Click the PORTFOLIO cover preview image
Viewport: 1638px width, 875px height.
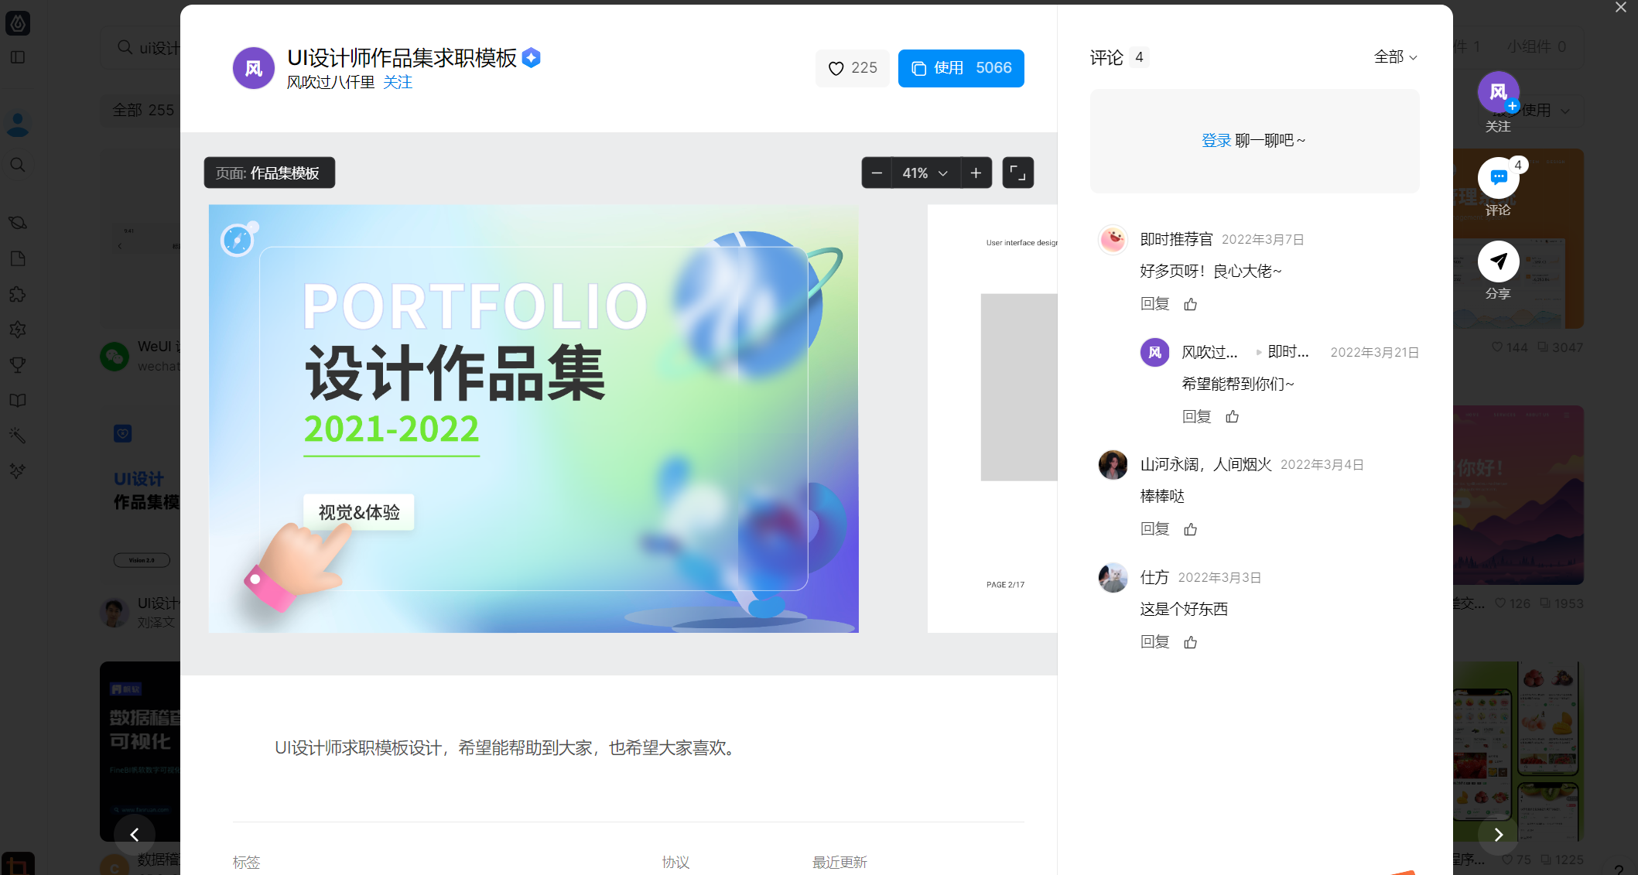coord(533,419)
